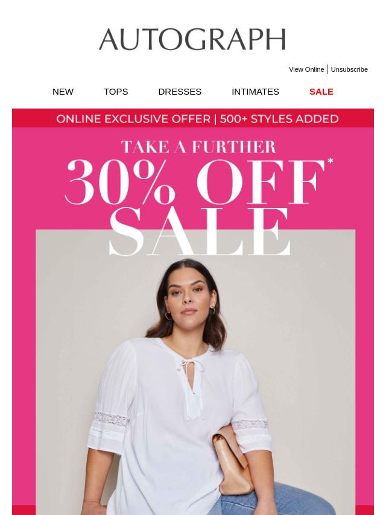Go to the NEW category
This screenshot has height=515, width=386.
click(x=63, y=92)
